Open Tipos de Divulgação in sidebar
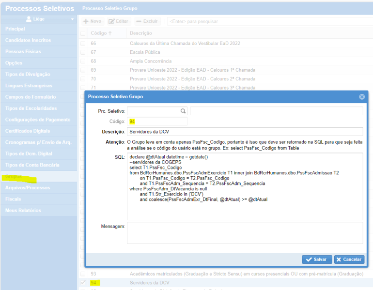This screenshot has height=290, width=373. pos(28,74)
